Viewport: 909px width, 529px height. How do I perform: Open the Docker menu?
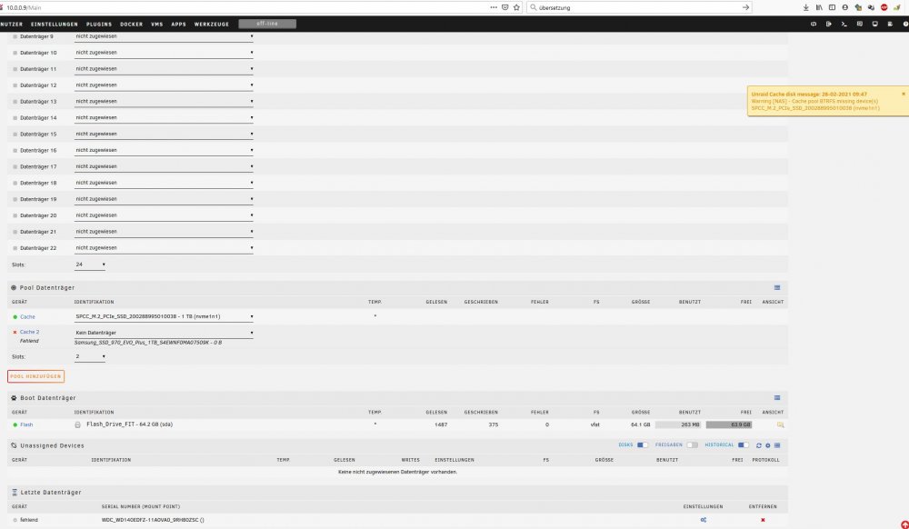132,25
